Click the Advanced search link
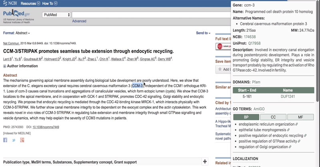This screenshot has height=167, width=320. pyautogui.click(x=79, y=21)
